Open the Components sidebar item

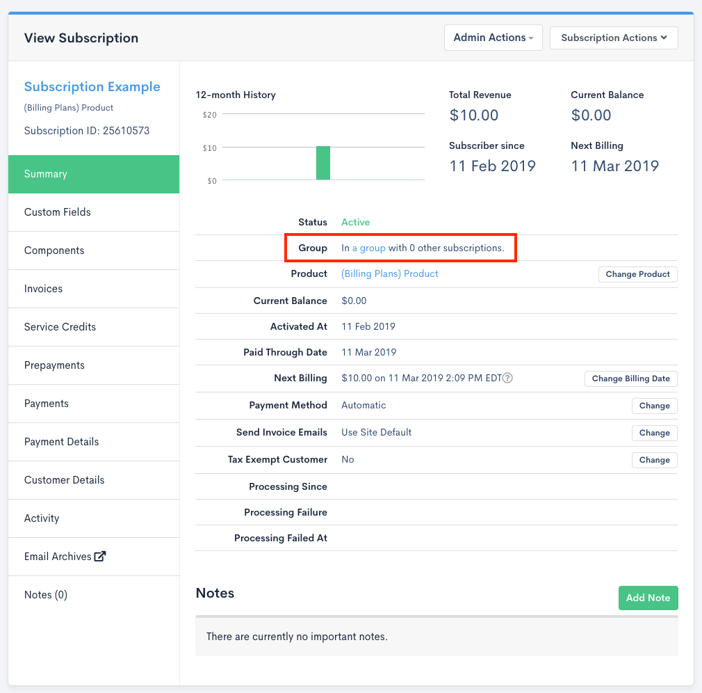point(54,250)
